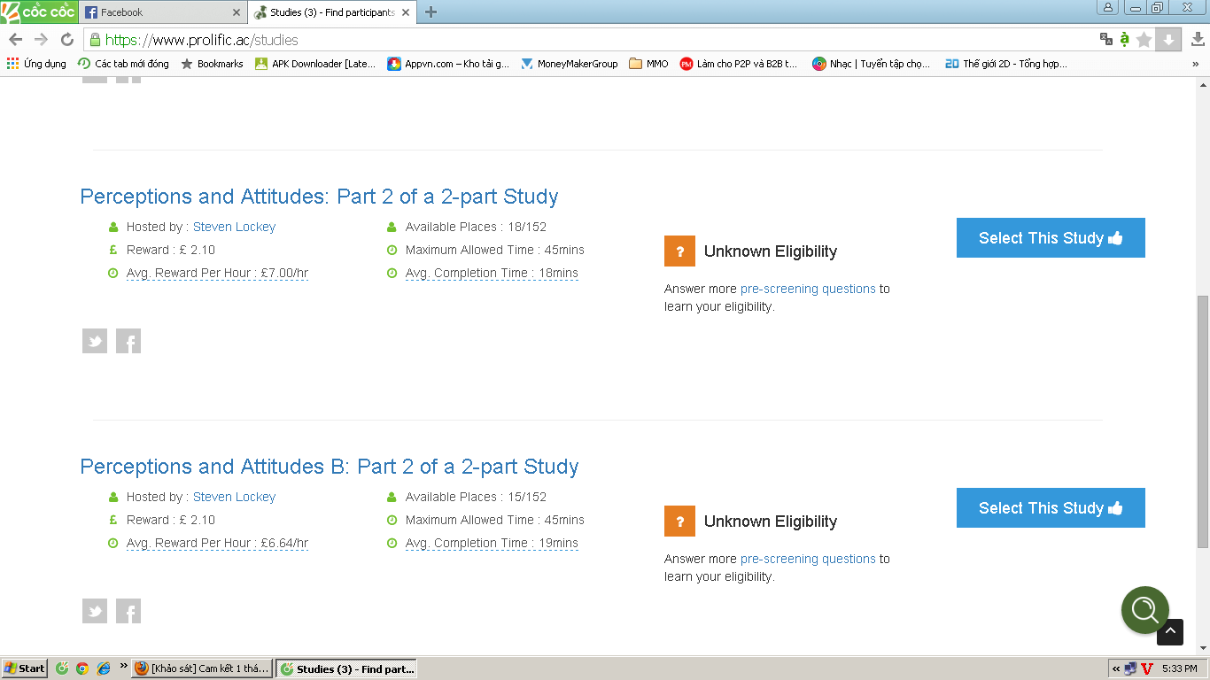The height and width of the screenshot is (680, 1210).
Task: Share study B on Twitter
Action: (x=95, y=611)
